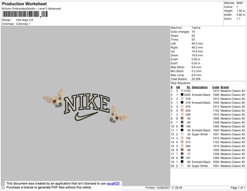
Task: Click the NIKE lettering in the preview
Action: 87,104
